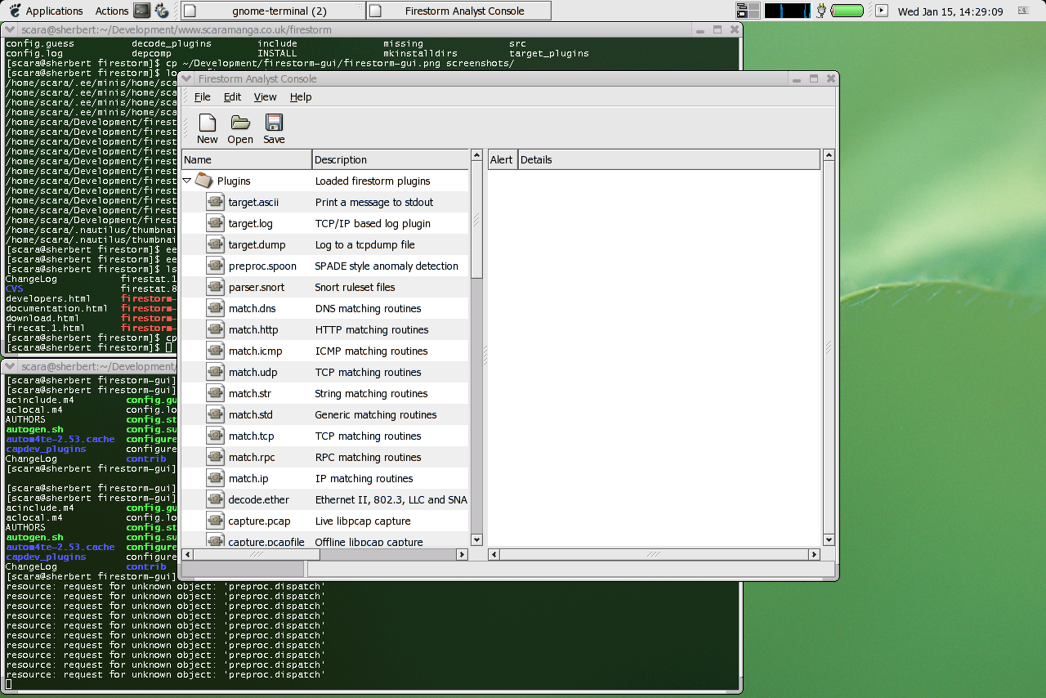Click the plugin list horizontal scroll-left arrow
The width and height of the screenshot is (1046, 698).
pyautogui.click(x=188, y=554)
